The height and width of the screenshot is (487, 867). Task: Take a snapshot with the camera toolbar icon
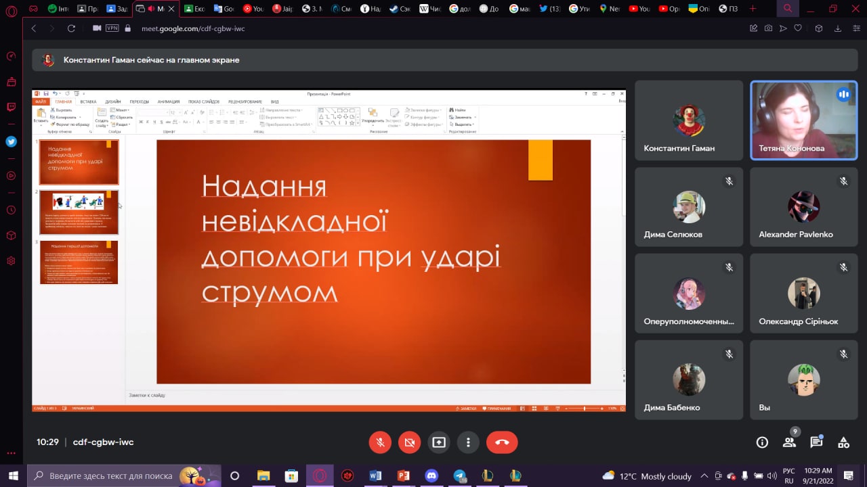768,28
